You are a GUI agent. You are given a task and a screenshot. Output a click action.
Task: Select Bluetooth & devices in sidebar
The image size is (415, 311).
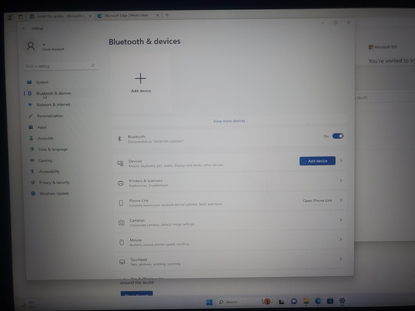(x=54, y=93)
